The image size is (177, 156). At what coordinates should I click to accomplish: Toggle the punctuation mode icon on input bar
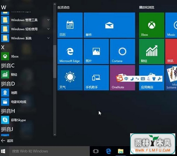(x=137, y=79)
